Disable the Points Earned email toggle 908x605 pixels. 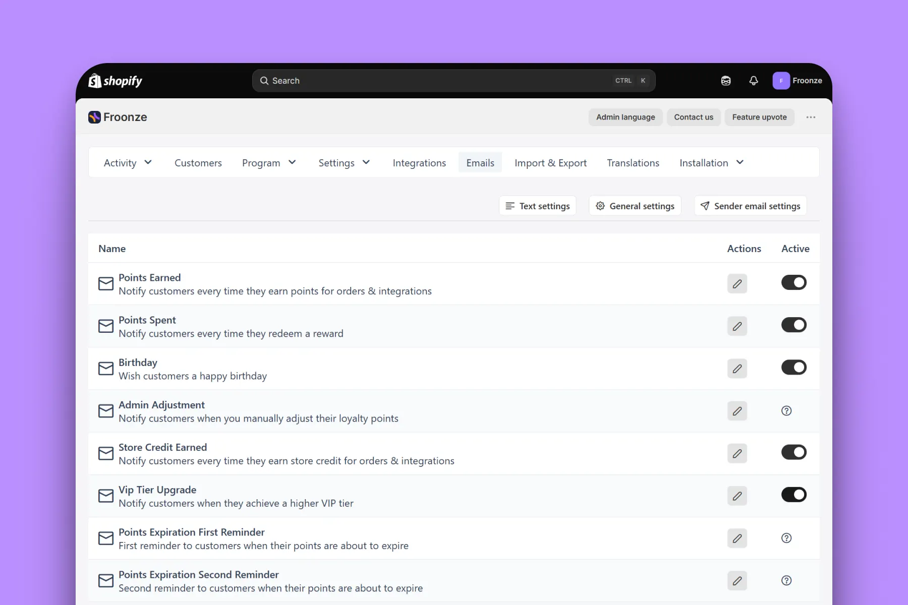click(x=794, y=282)
